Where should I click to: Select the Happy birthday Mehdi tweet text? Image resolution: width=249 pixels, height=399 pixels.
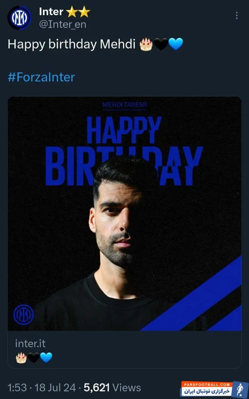click(71, 44)
